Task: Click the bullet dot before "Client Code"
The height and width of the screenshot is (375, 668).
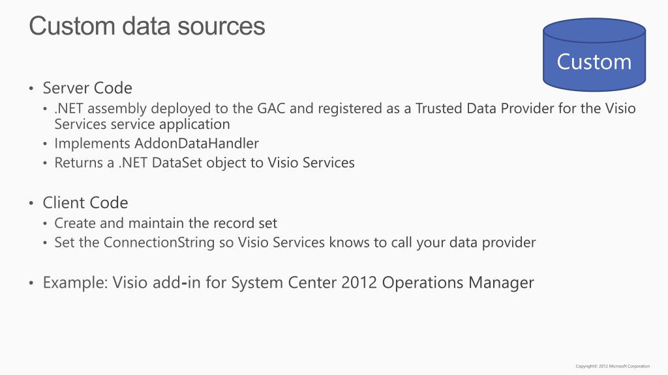Action: 31,203
